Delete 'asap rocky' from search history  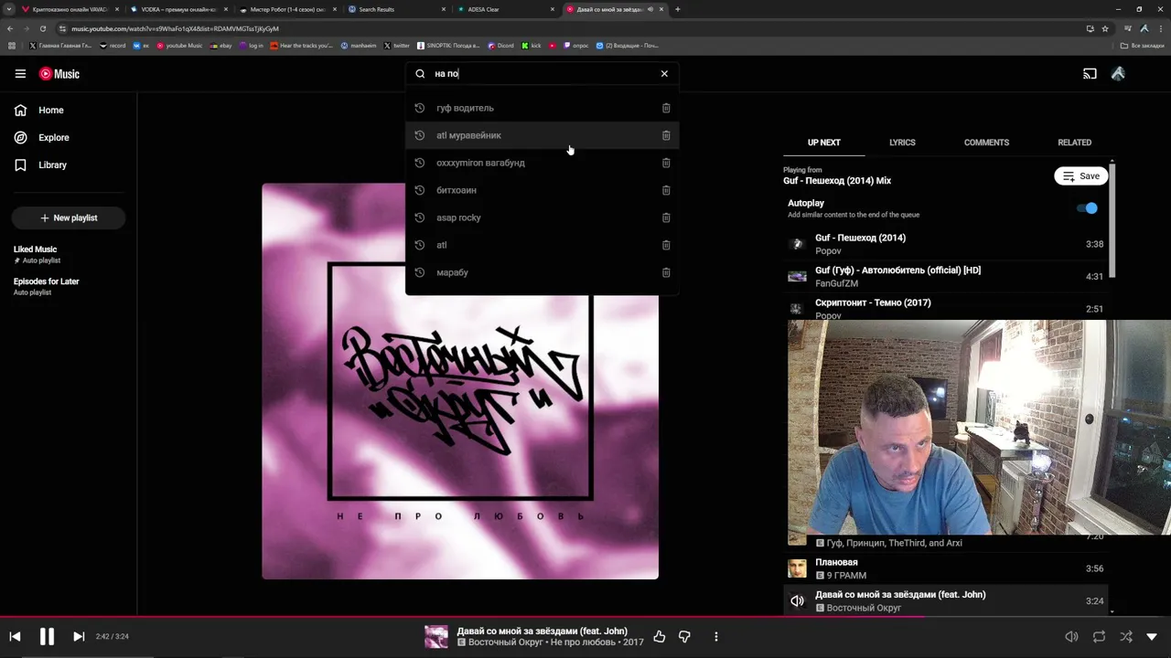click(x=666, y=218)
